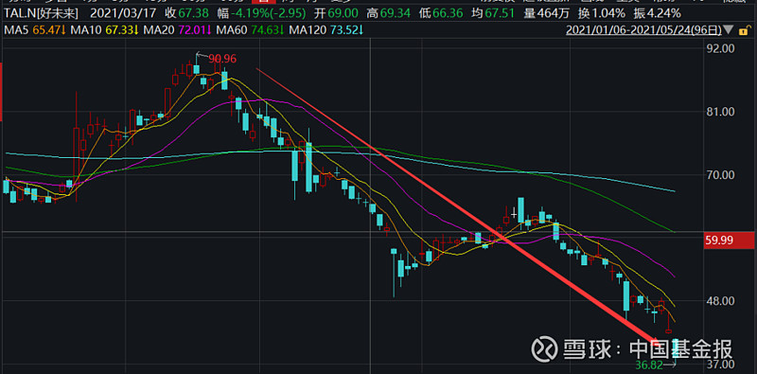The width and height of the screenshot is (757, 374).
Task: Click the 92.00 price axis label
Action: [x=721, y=48]
